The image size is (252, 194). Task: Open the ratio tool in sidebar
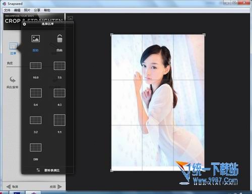pos(13,48)
